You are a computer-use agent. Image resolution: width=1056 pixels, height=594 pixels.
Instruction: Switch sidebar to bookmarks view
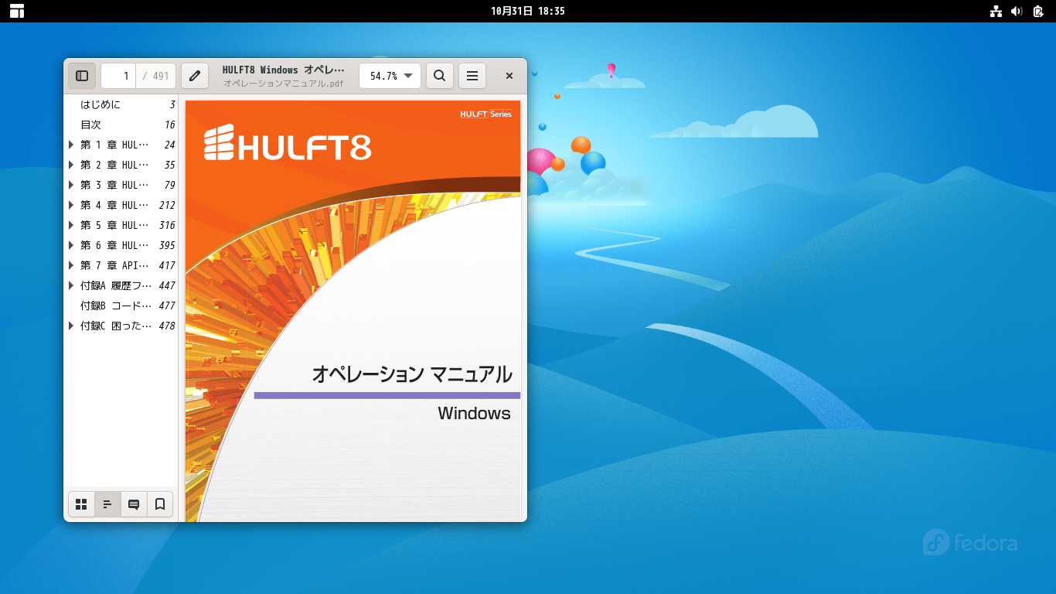(x=160, y=504)
